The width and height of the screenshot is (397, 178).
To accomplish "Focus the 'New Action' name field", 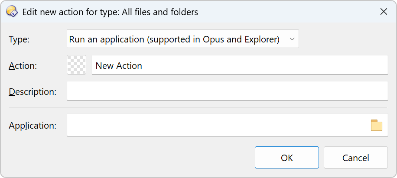I will tap(239, 65).
